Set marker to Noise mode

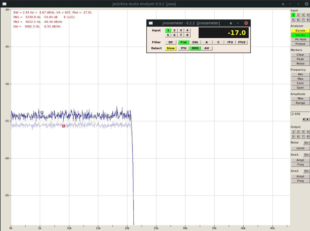click(x=300, y=63)
